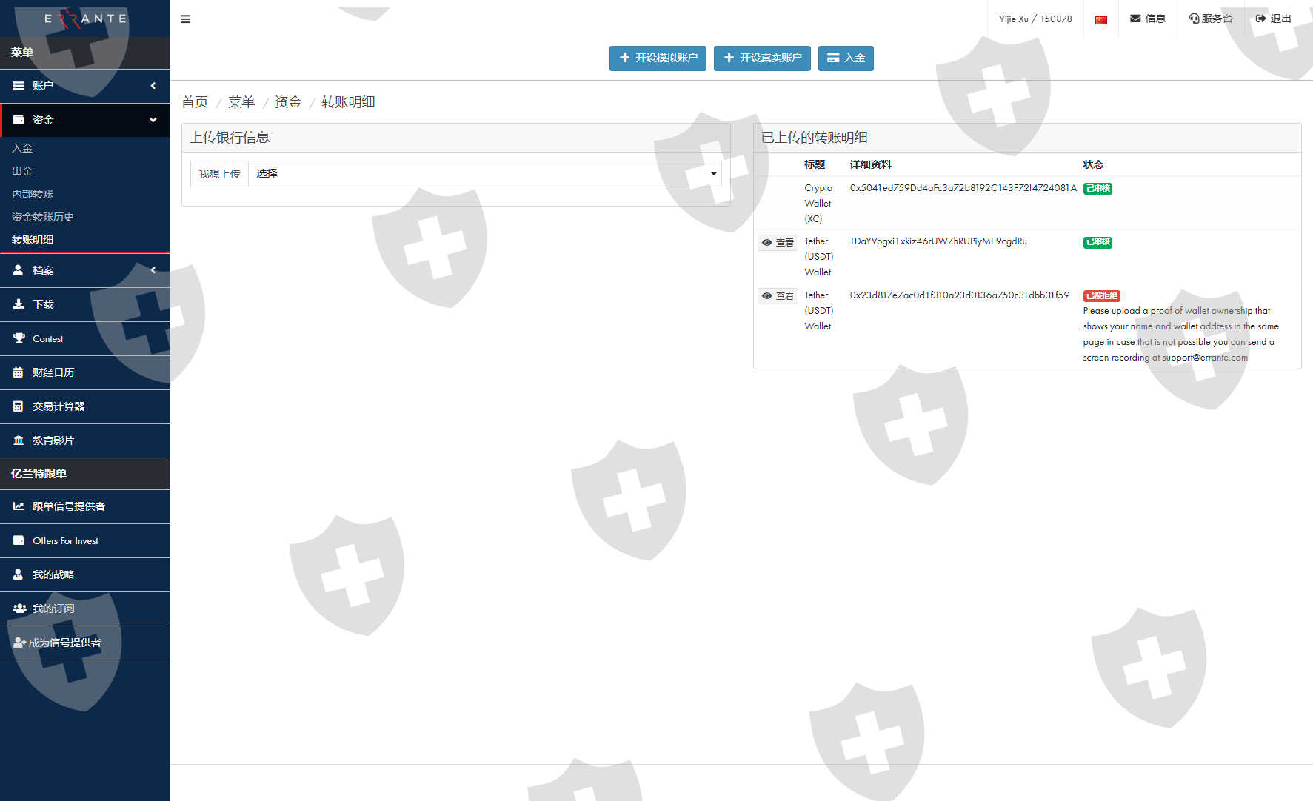Click the Errante logo
The image size is (1313, 801).
pyautogui.click(x=85, y=19)
